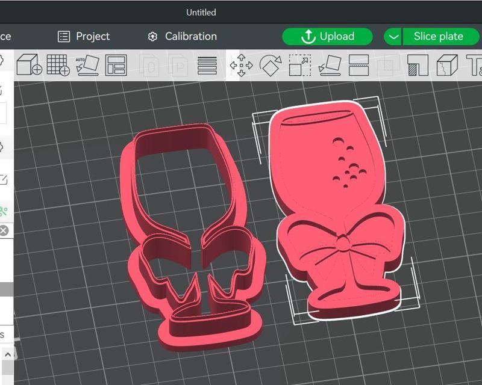Open the Supports painting tool

coord(418,65)
